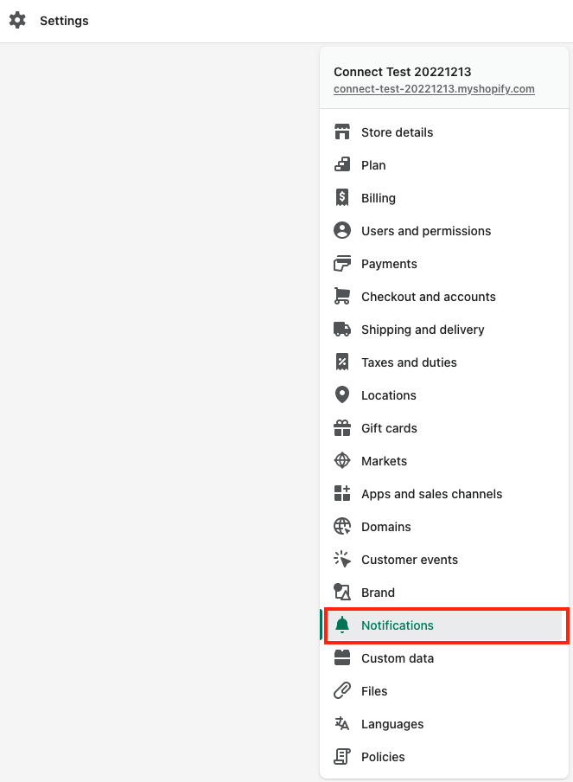Click the Languages translate icon
The width and height of the screenshot is (573, 782).
pyautogui.click(x=342, y=724)
